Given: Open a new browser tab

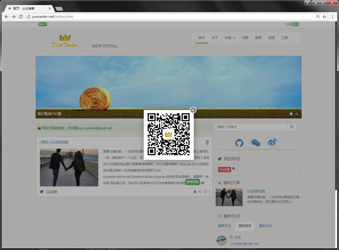Looking at the screenshot, I should point(59,9).
